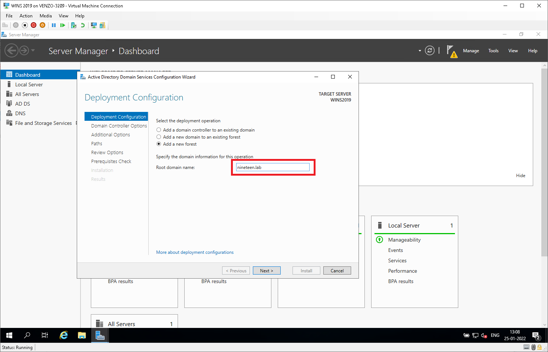Open File Explorer from the taskbar

[x=82, y=335]
